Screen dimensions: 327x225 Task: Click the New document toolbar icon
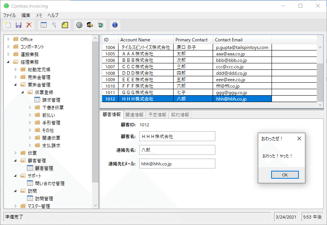click(x=8, y=25)
